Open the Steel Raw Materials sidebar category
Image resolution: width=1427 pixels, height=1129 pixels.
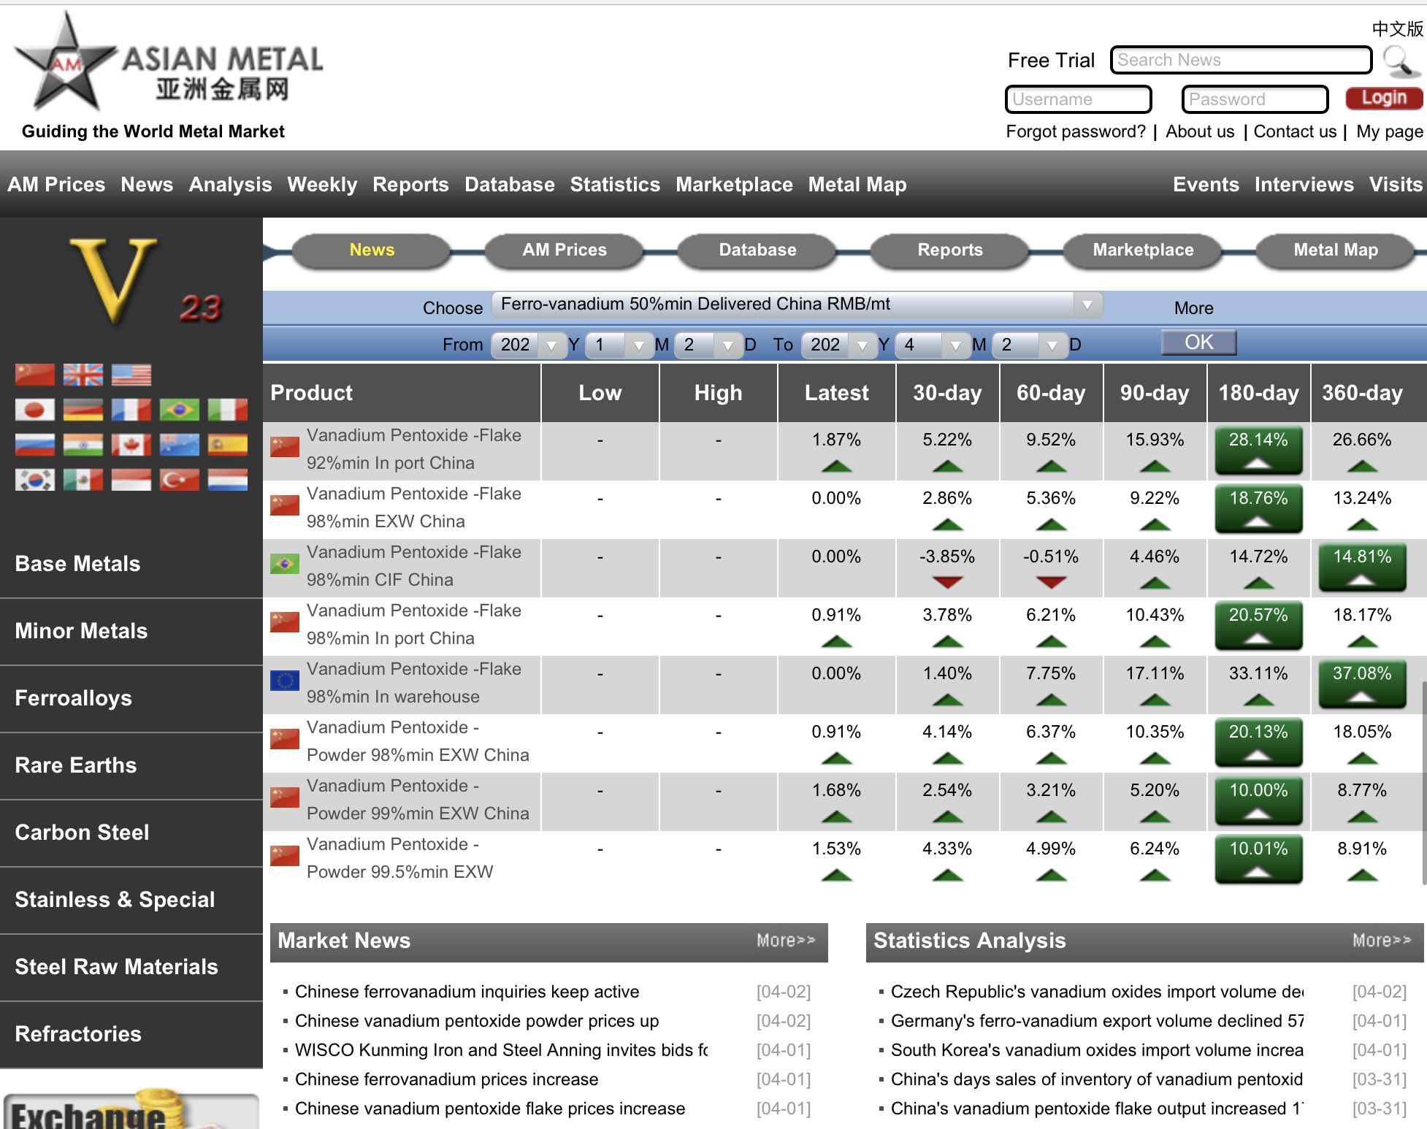[131, 968]
